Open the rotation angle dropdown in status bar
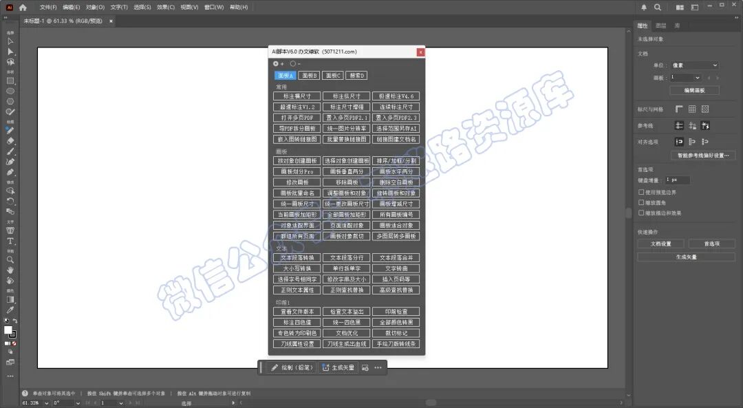Screen dimensions: 743x408 78,403
